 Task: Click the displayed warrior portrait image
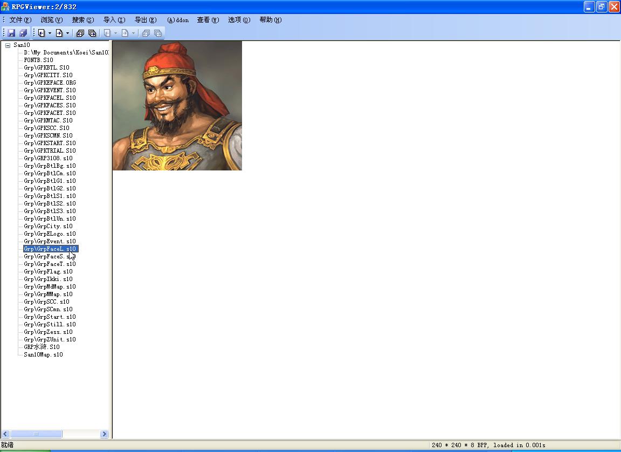[x=177, y=106]
